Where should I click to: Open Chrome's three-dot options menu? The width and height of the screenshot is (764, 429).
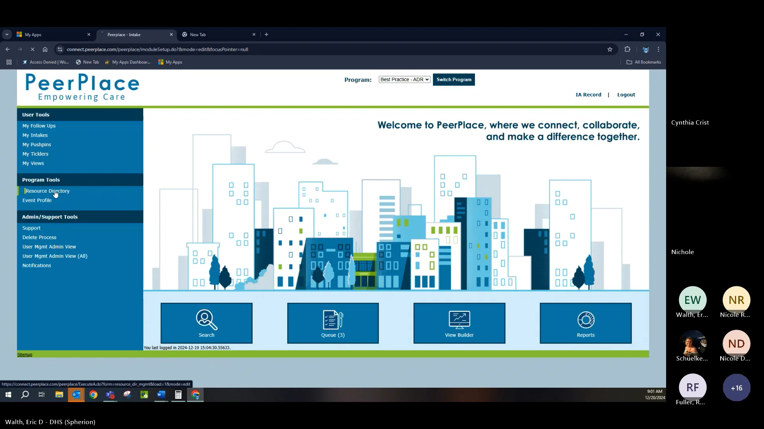(x=659, y=49)
